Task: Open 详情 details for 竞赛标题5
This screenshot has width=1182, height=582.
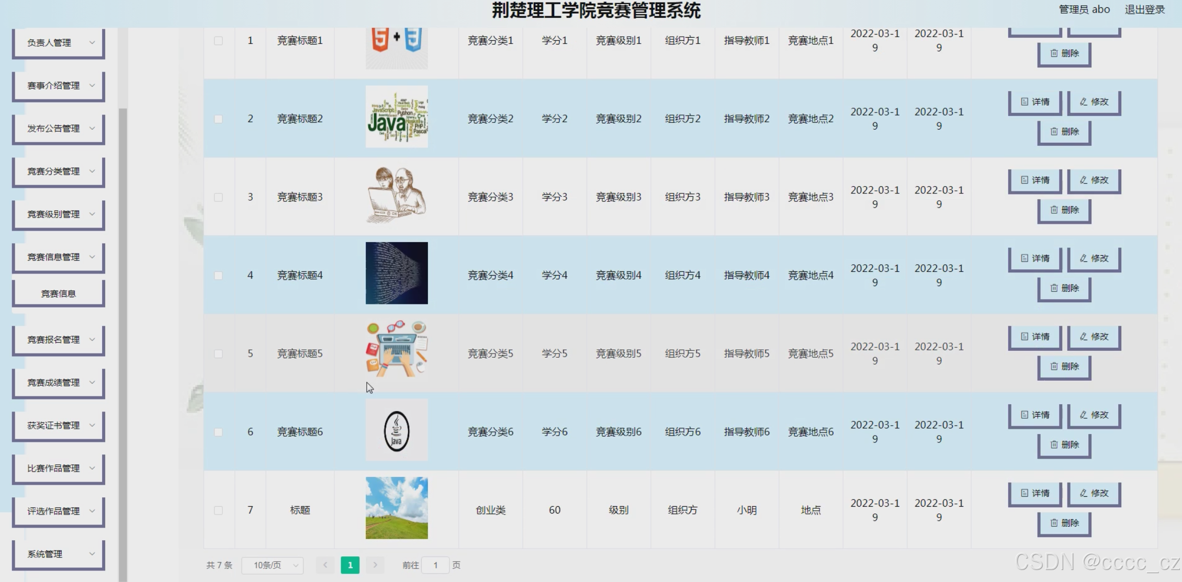Action: pyautogui.click(x=1034, y=337)
